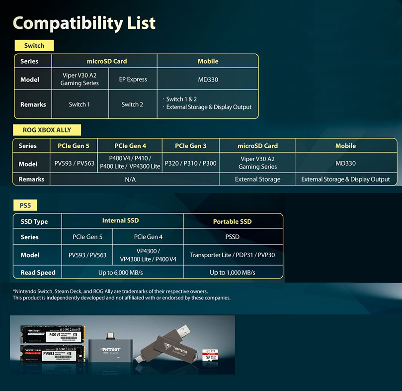Select 'Transporter Lite / PDP31 / PVP30' cell
This screenshot has height=391, width=402.
tap(232, 255)
